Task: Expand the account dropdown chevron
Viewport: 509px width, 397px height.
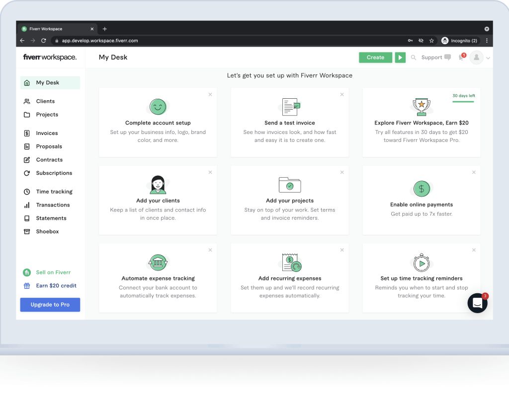Action: coord(488,59)
